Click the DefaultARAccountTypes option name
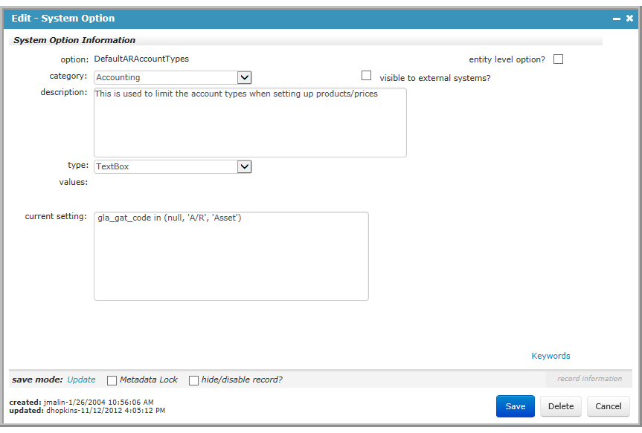This screenshot has height=433, width=642. 141,59
